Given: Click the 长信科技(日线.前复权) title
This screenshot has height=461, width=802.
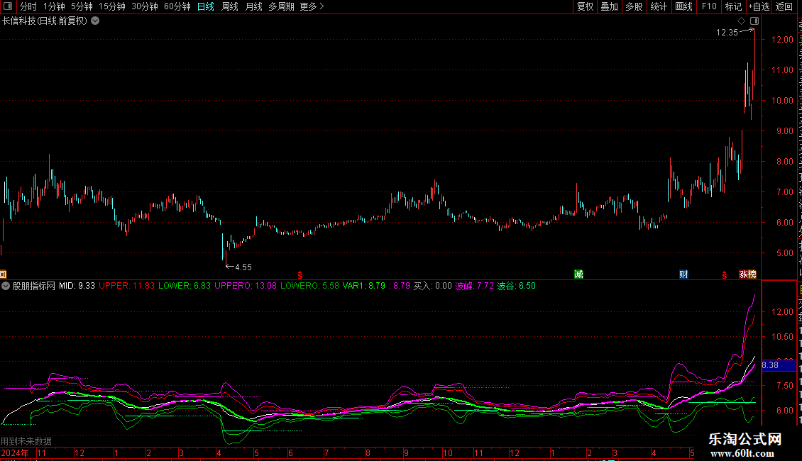Looking at the screenshot, I should coord(45,21).
